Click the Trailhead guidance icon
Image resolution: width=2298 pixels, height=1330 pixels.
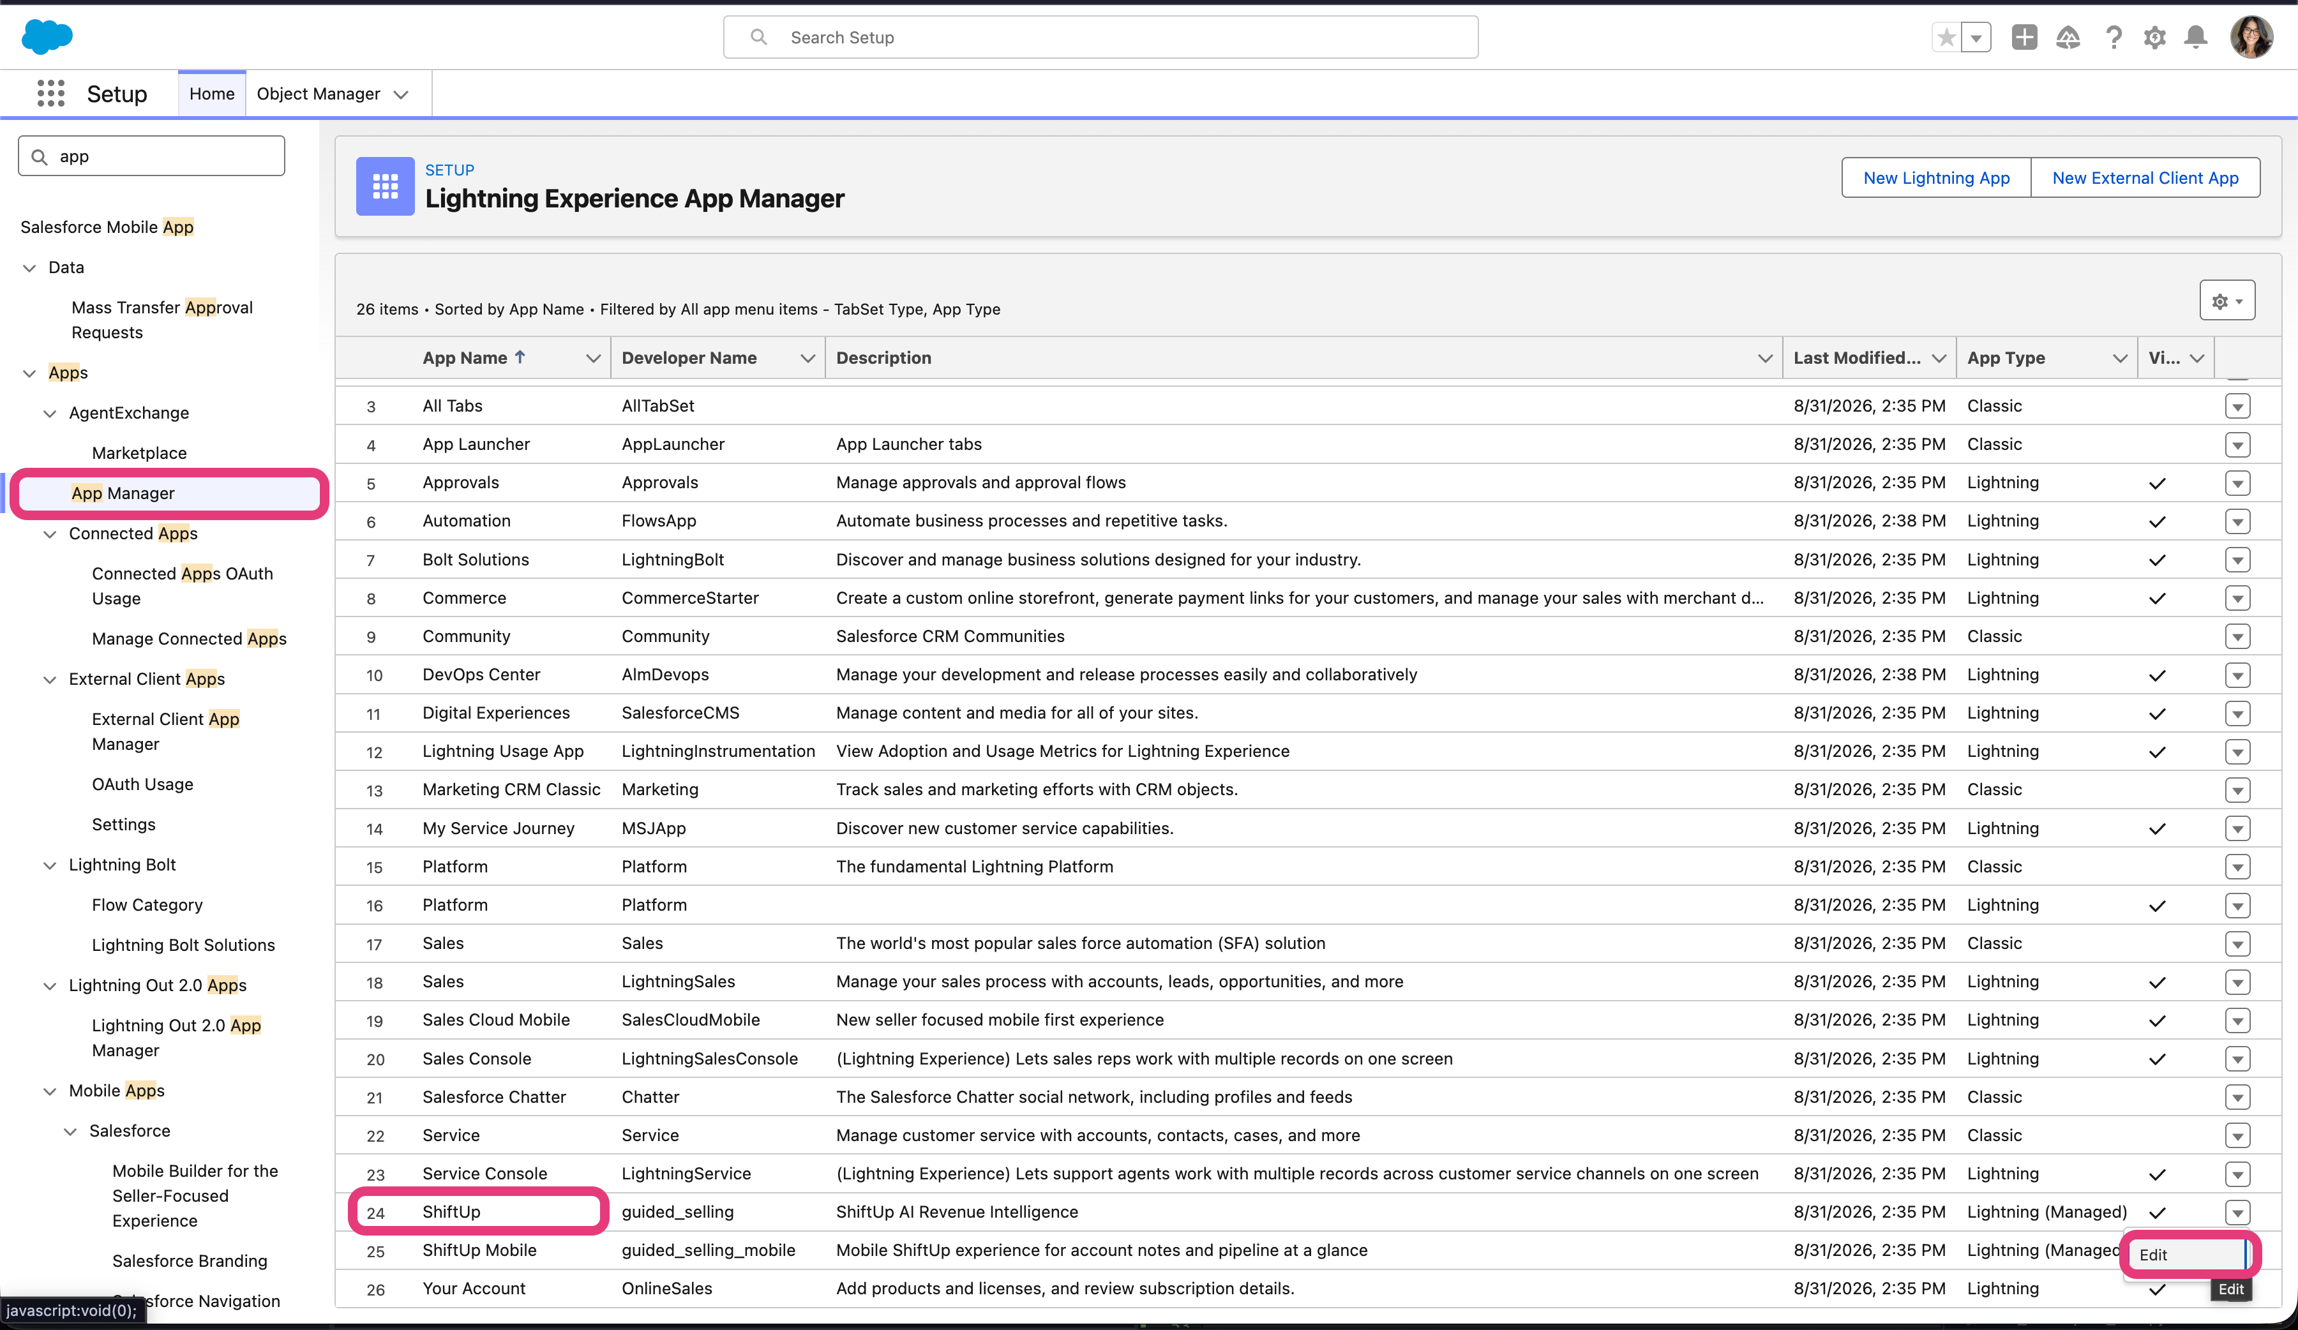[x=2068, y=38]
